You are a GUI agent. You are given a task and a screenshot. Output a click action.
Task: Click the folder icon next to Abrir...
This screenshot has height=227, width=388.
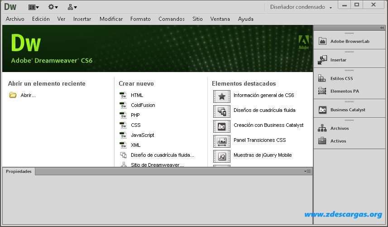tap(13, 95)
